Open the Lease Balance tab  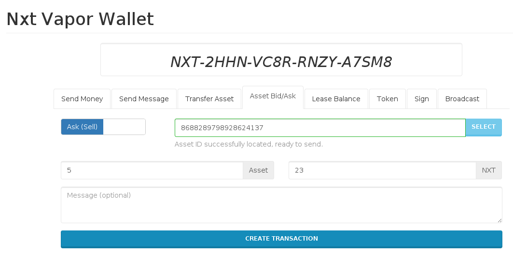[x=336, y=99]
